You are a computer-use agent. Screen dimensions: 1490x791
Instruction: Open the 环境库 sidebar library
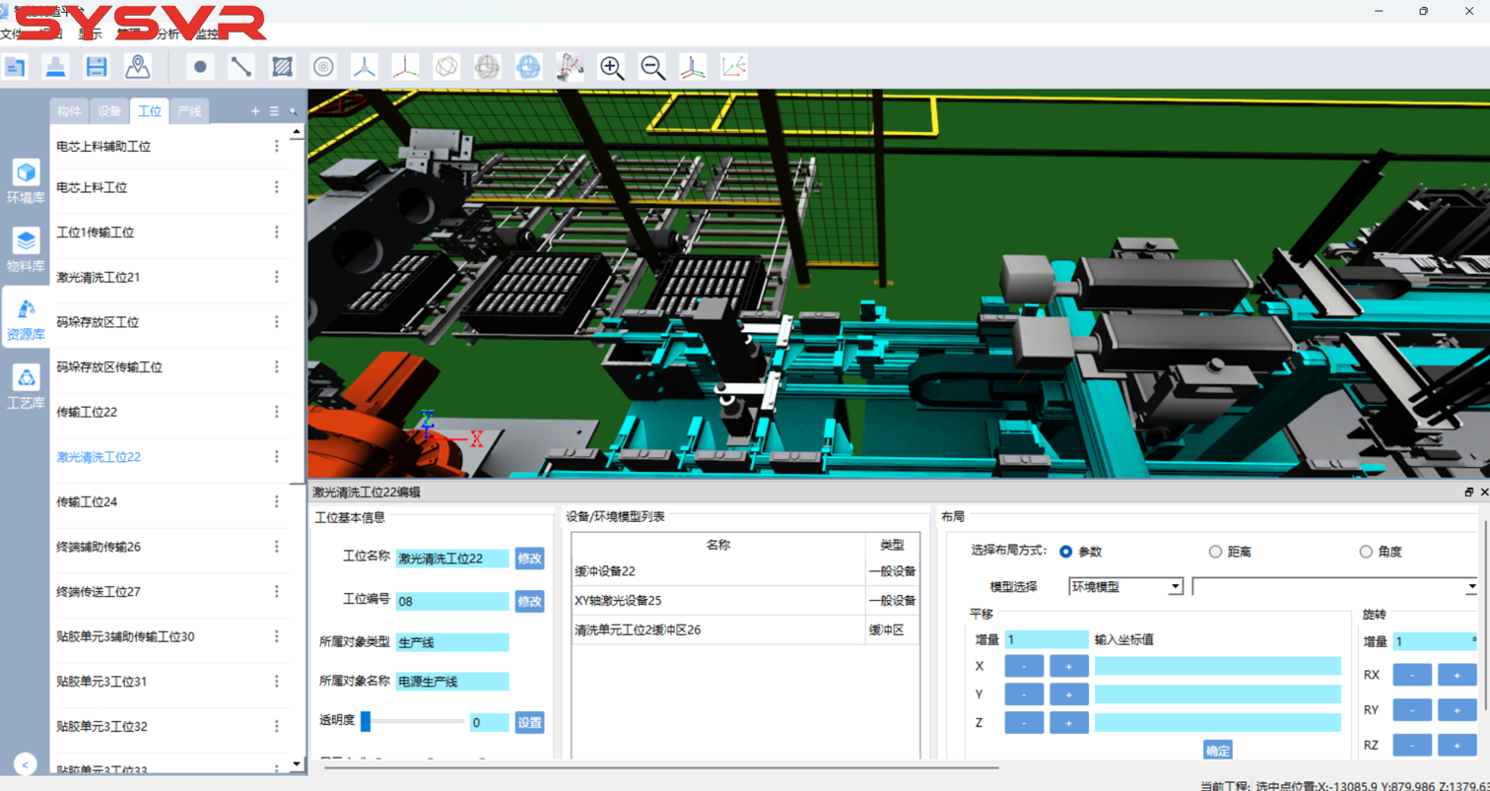coord(27,181)
